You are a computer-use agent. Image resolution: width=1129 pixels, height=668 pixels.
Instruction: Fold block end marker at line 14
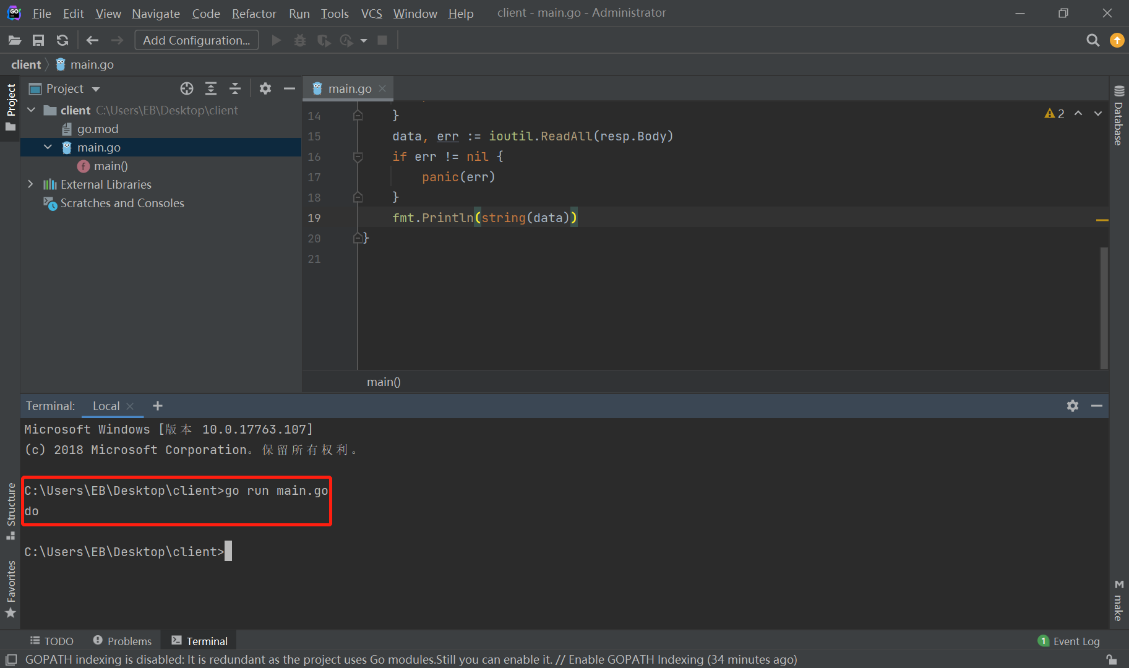pyautogui.click(x=358, y=116)
